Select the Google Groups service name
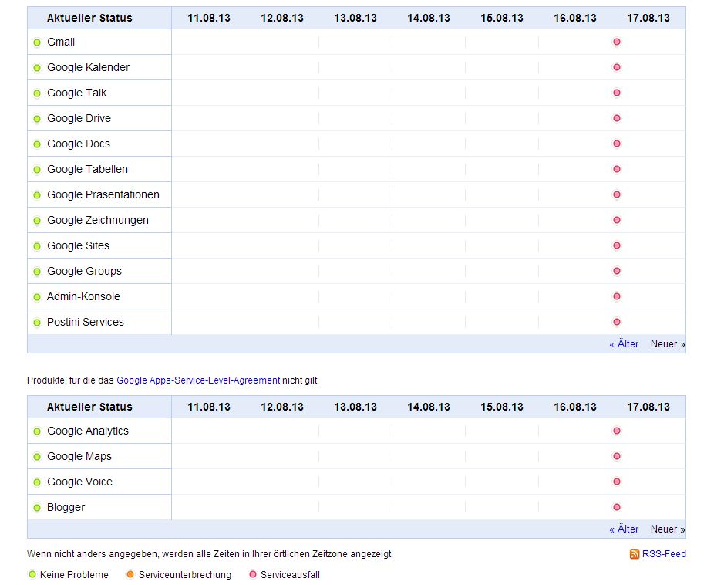The width and height of the screenshot is (714, 585). pyautogui.click(x=84, y=272)
